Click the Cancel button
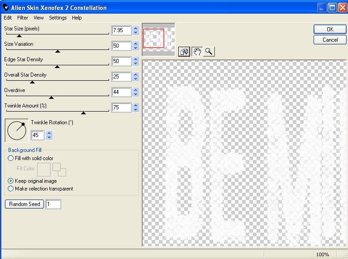The height and width of the screenshot is (259, 348). coord(330,40)
